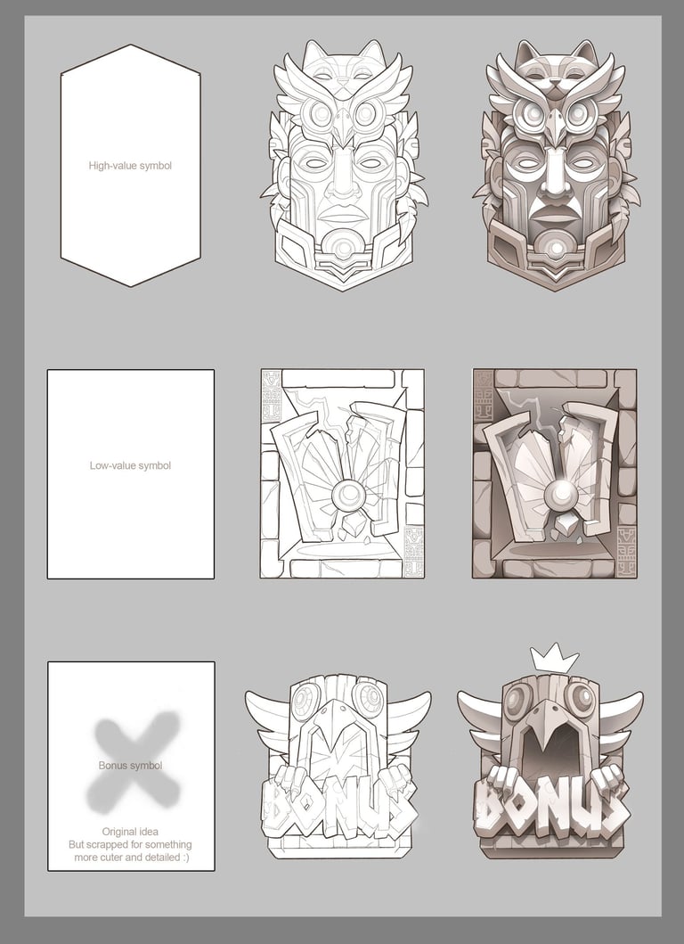
Task: Select the shaded cracked stone tablet thumbnail
Action: (x=555, y=474)
